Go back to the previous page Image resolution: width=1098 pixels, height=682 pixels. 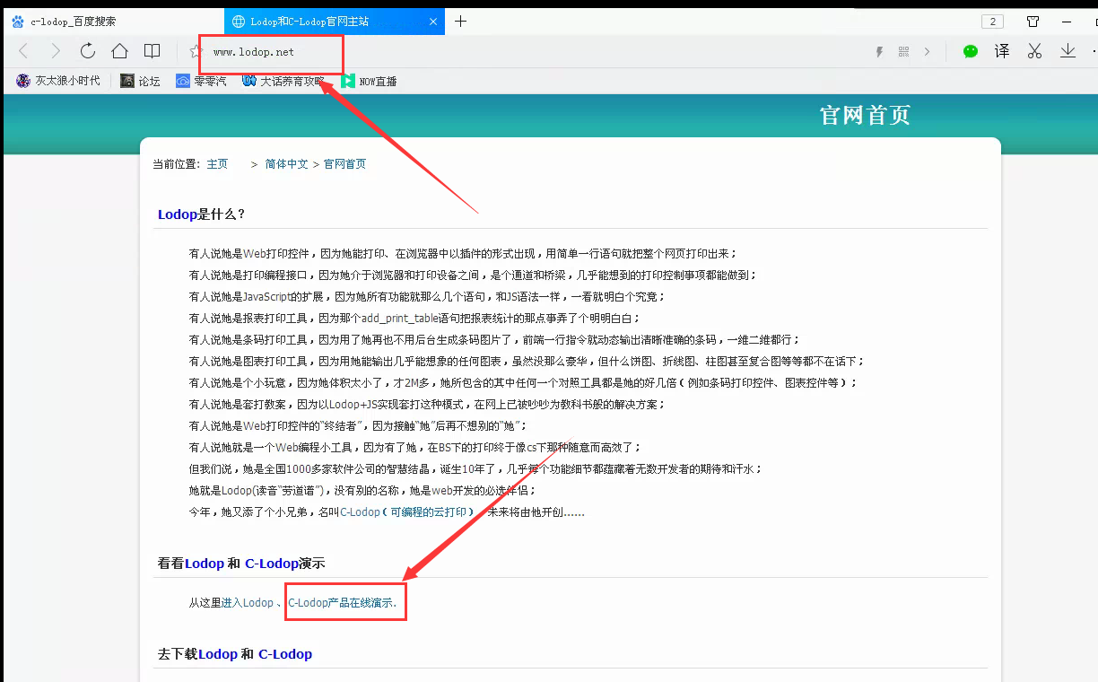(23, 51)
